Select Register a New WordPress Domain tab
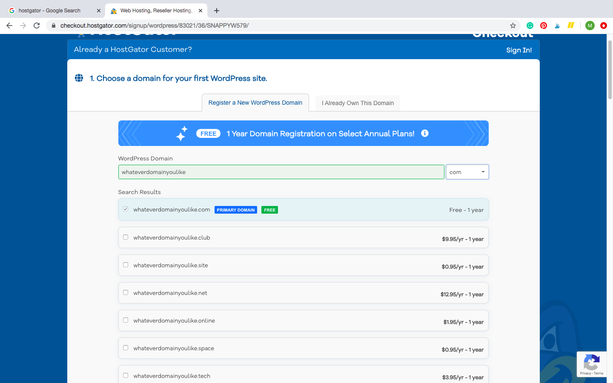 click(x=255, y=103)
